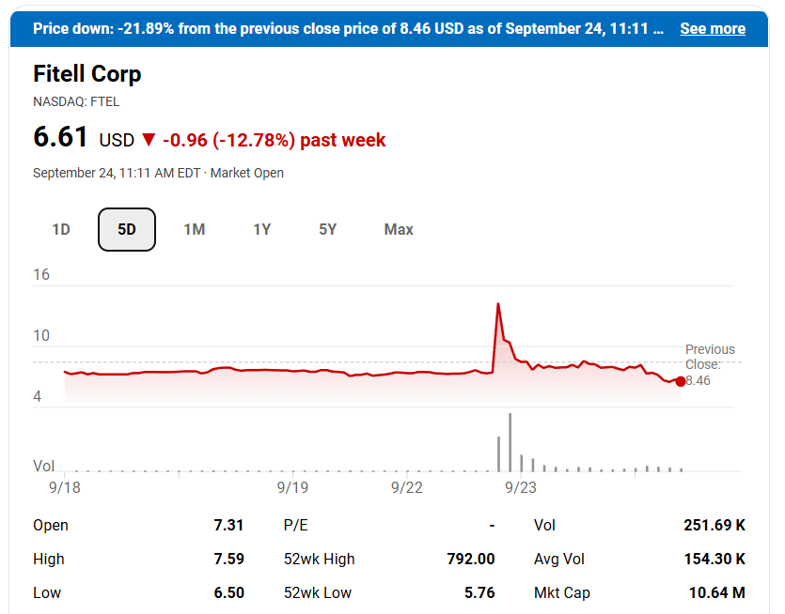
Task: Click the Price down banner text
Action: pos(348,28)
